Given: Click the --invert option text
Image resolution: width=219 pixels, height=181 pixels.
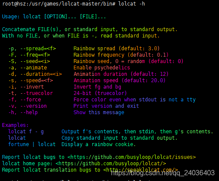Looking at the screenshot, I should [32, 87].
